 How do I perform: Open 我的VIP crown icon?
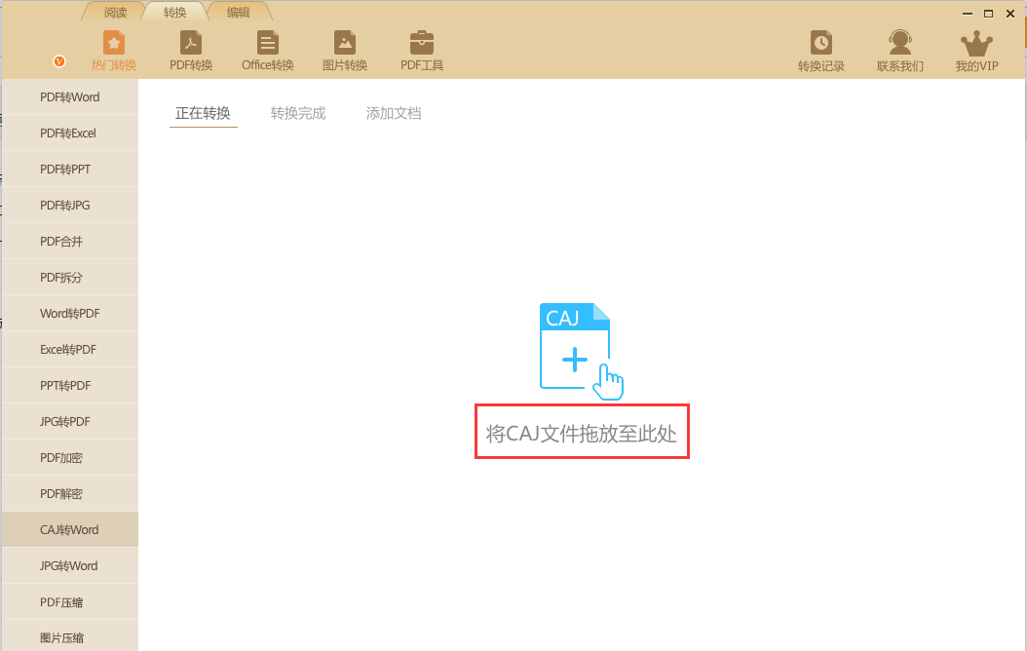pyautogui.click(x=976, y=51)
